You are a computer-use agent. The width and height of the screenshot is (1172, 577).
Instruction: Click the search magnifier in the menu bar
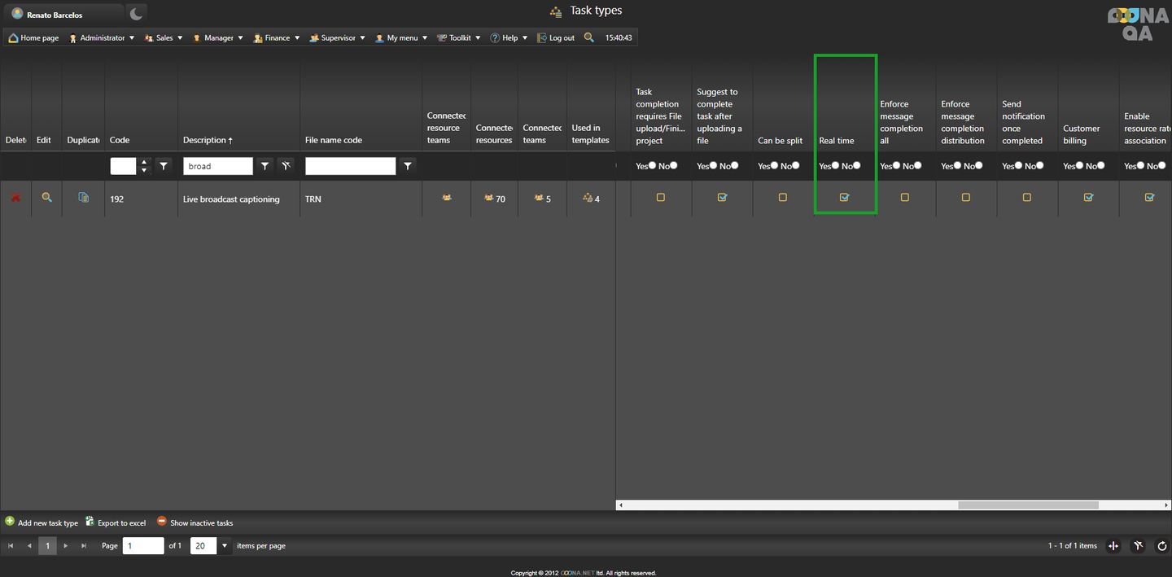click(x=589, y=37)
